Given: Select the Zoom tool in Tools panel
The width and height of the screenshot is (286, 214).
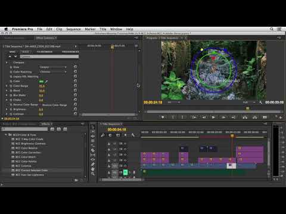Looking at the screenshot, I should coord(93,174).
